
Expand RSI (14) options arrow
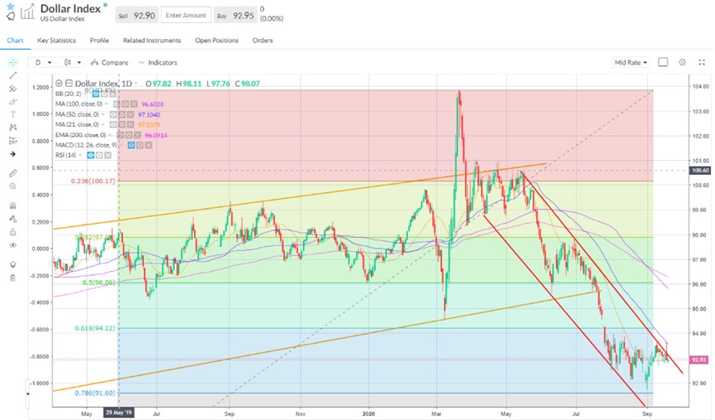click(x=80, y=156)
